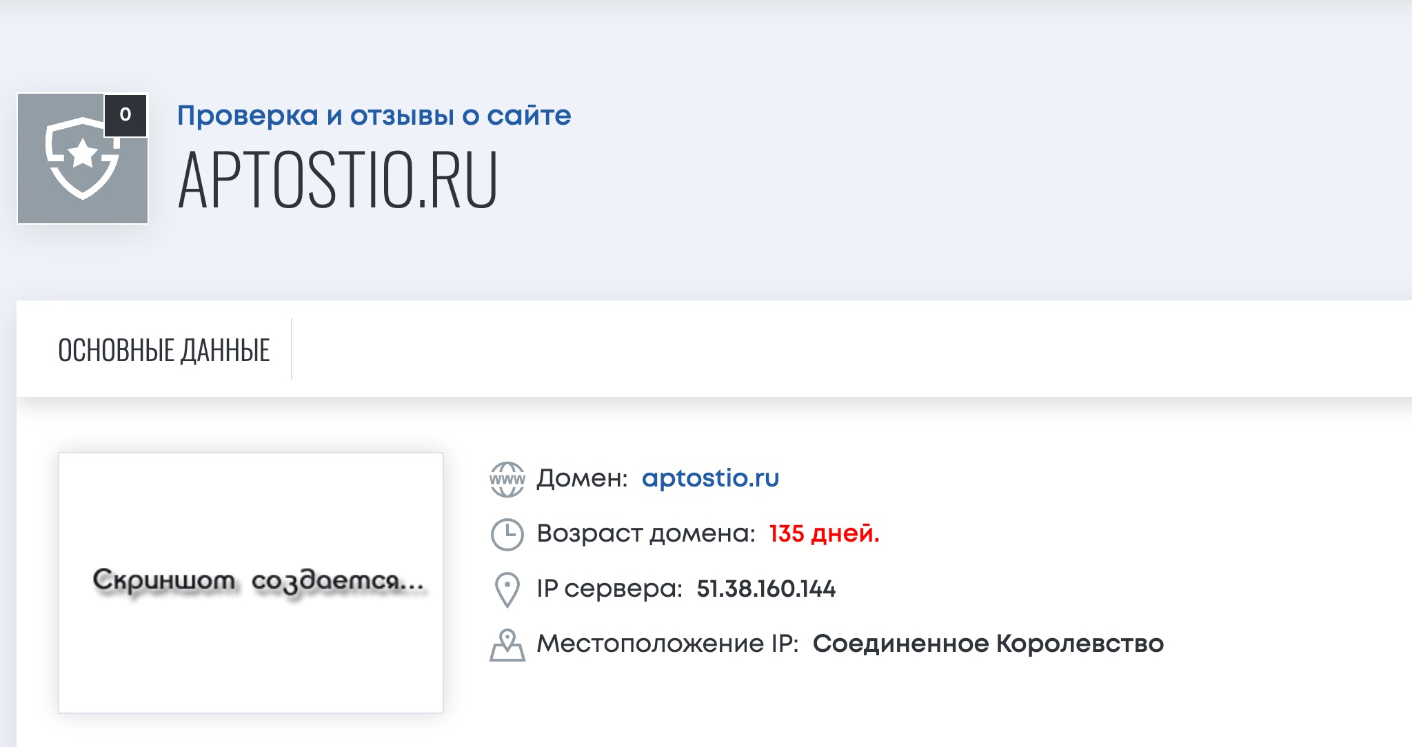Click the clock icon beside Возраст домена
Screen dimensions: 1412x747
click(507, 534)
